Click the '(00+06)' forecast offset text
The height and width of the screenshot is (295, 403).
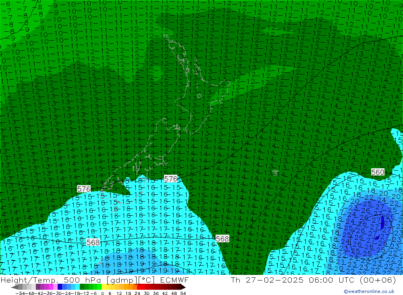378,280
